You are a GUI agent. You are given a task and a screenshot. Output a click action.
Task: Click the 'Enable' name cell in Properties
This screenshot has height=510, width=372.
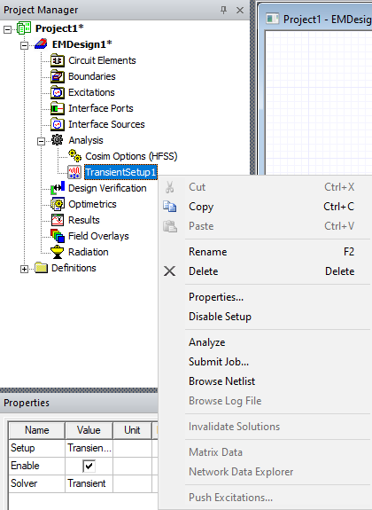(x=36, y=466)
